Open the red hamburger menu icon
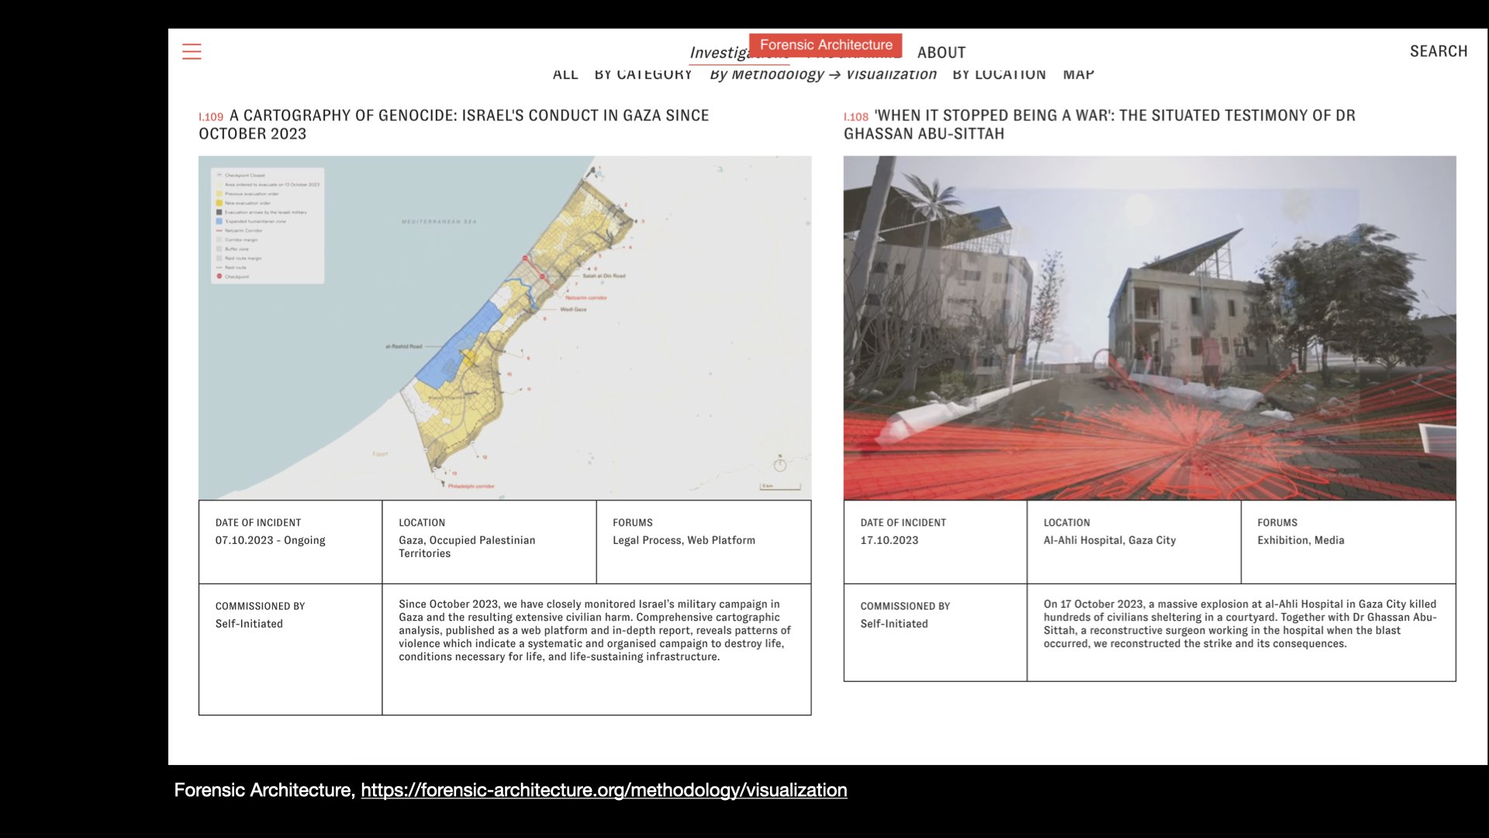 click(x=192, y=52)
